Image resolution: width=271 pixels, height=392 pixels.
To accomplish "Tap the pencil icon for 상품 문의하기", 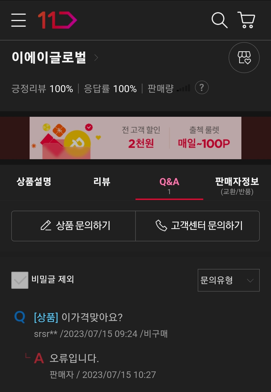I will pos(46,226).
